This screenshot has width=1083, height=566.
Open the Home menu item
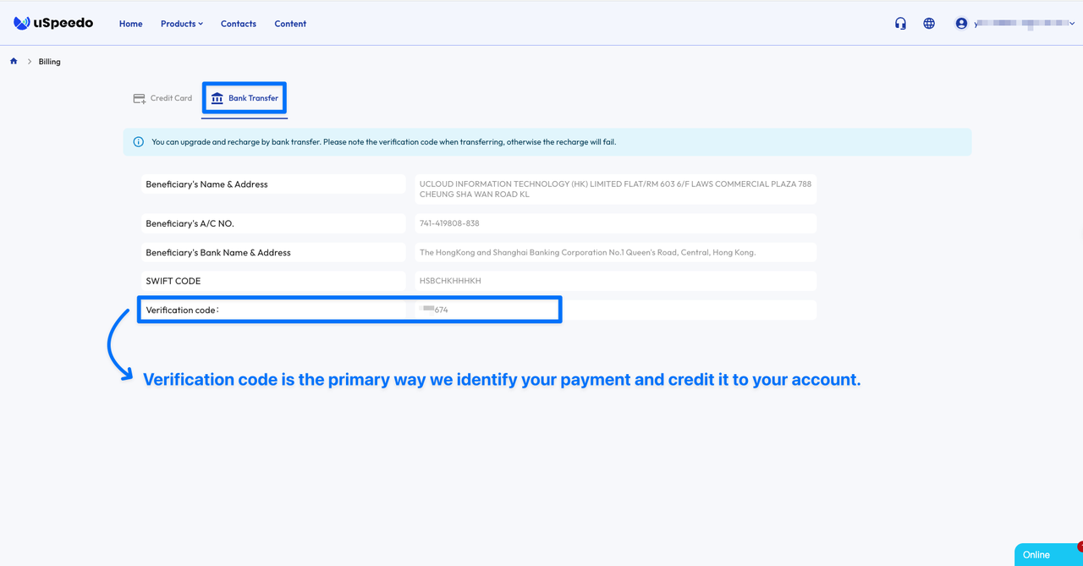point(130,24)
